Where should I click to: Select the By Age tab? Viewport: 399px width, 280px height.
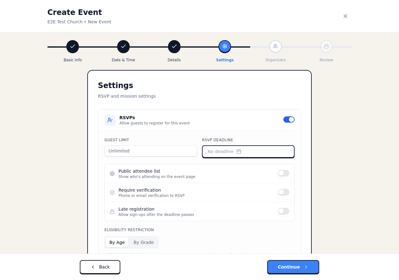(x=117, y=242)
